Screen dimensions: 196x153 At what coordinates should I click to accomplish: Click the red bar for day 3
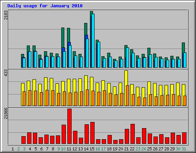pyautogui.click(x=23, y=140)
